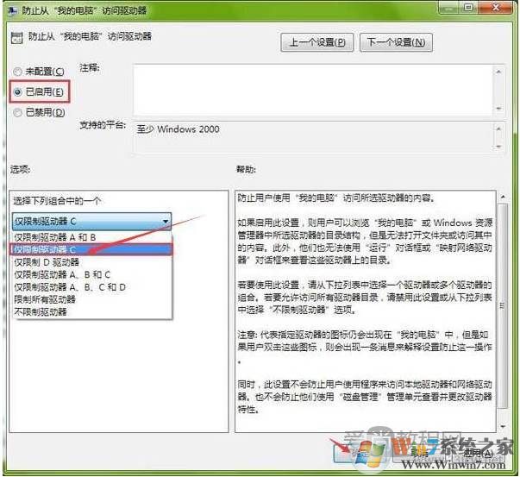Viewport: 520px width, 477px height.
Task: Choose 仅限制驱动器 A 和 B option
Action: (92, 237)
